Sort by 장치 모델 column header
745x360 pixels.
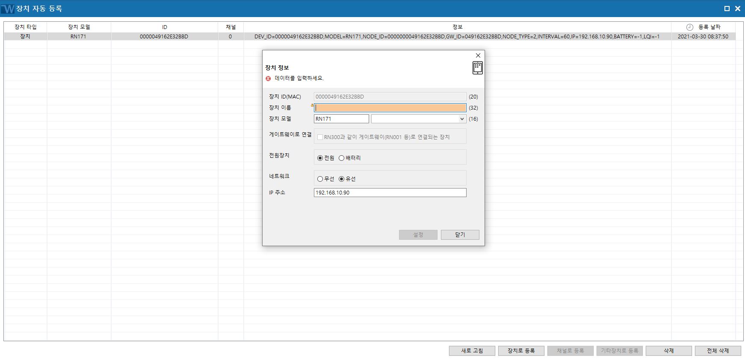79,27
